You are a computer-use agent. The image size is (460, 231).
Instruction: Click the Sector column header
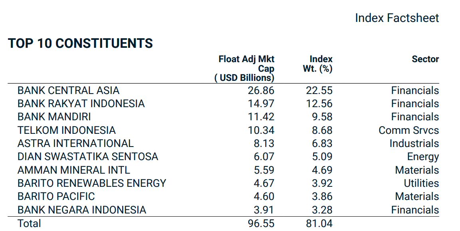tap(425, 59)
